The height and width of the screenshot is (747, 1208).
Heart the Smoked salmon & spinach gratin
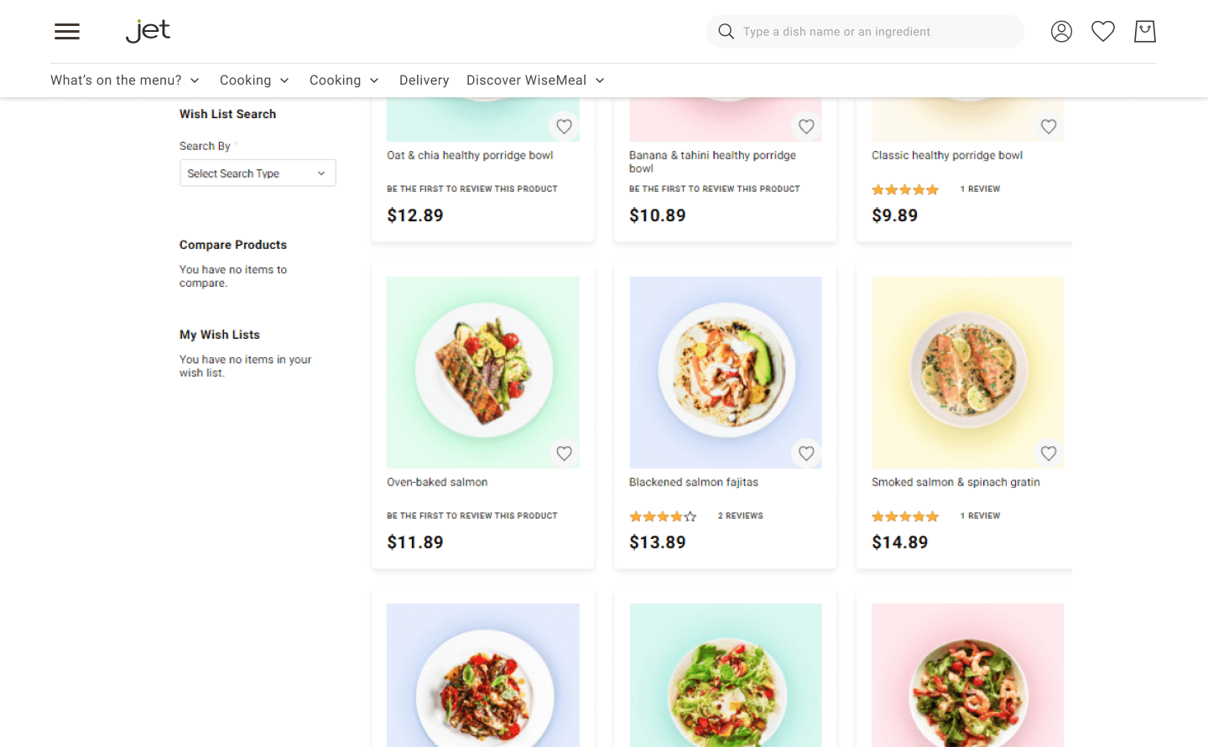pyautogui.click(x=1048, y=454)
